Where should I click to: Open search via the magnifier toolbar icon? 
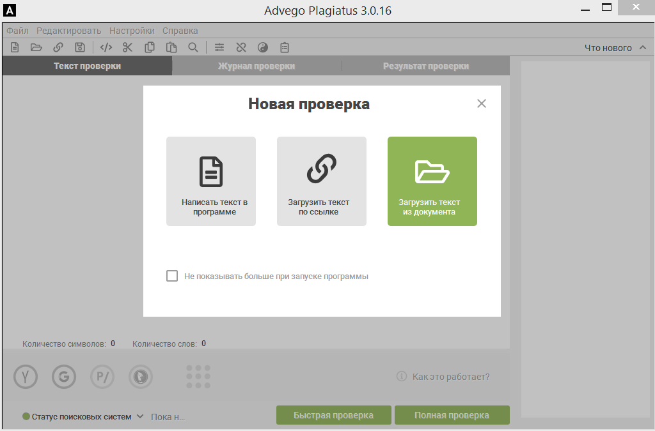[x=193, y=47]
